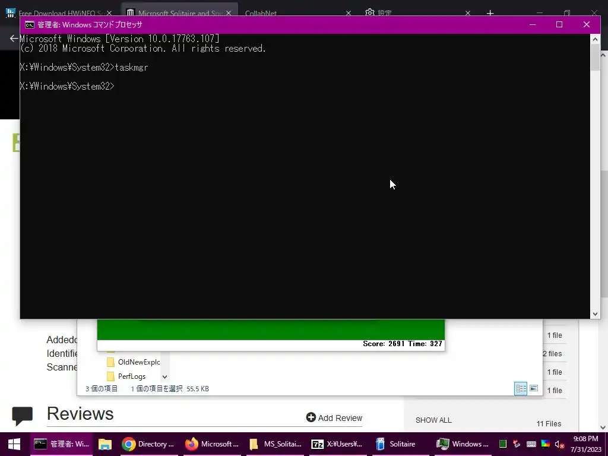Click the 11 Files count text

pyautogui.click(x=549, y=424)
